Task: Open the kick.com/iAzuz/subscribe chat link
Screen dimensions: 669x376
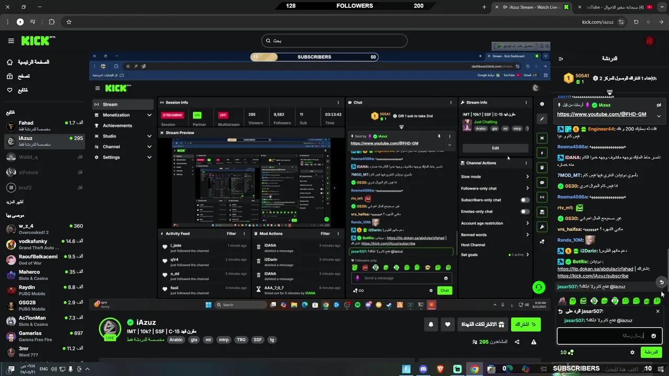Action: (x=593, y=276)
